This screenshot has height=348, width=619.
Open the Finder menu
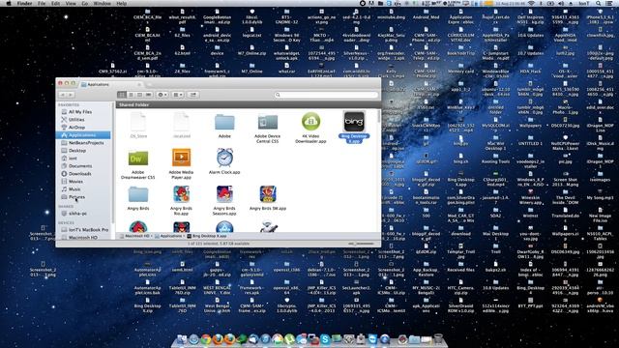pyautogui.click(x=25, y=3)
